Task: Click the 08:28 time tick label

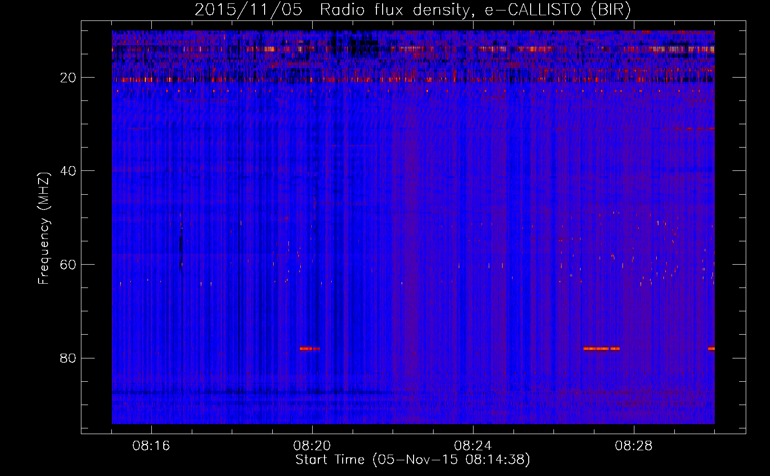Action: [633, 446]
